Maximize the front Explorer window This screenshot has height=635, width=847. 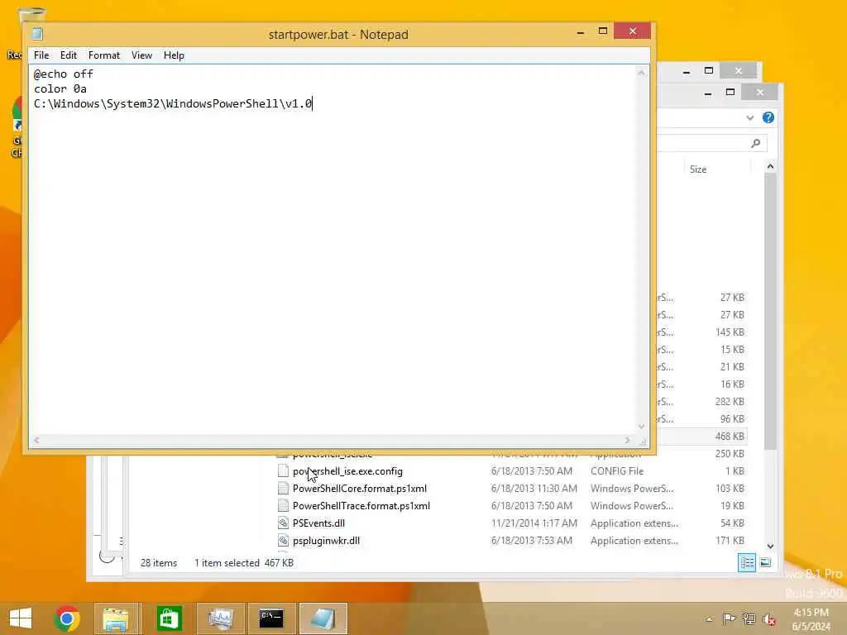[x=730, y=93]
